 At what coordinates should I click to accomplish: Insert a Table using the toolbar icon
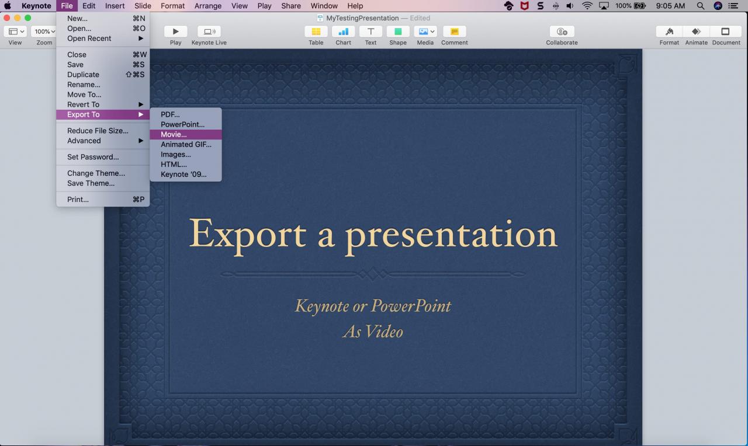[316, 32]
